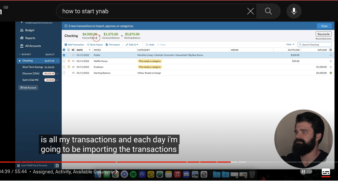The image size is (338, 183).
Task: Open the View dropdown beside the search box
Action: tap(290, 44)
